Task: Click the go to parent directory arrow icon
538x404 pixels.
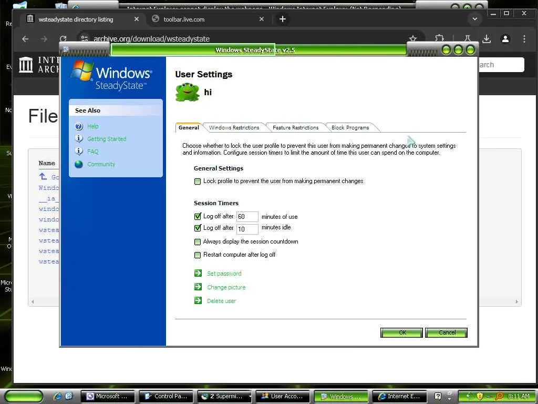Action: (x=43, y=177)
